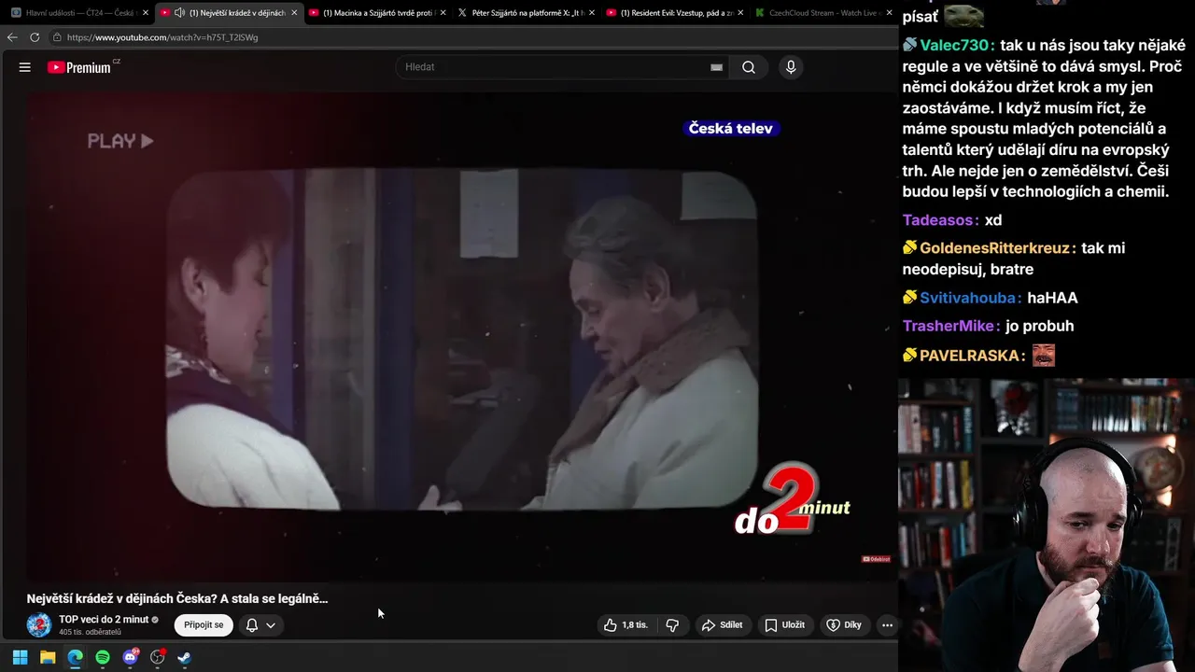Click TrasherMike username in chat
This screenshot has width=1195, height=672.
pyautogui.click(x=949, y=326)
